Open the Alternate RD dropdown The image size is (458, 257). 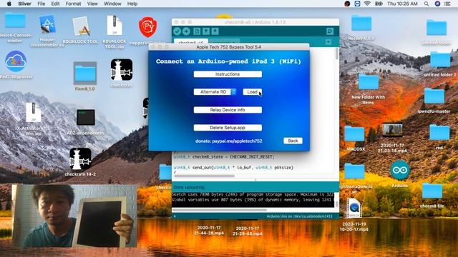(x=215, y=92)
